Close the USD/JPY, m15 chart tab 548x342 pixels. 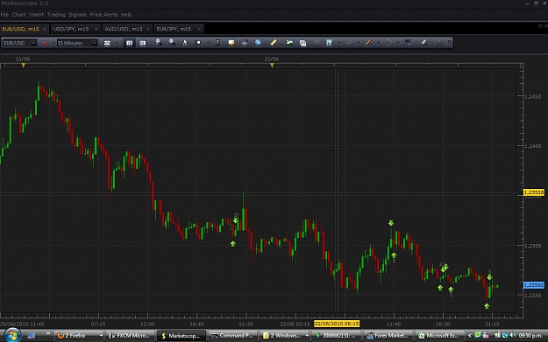point(96,29)
